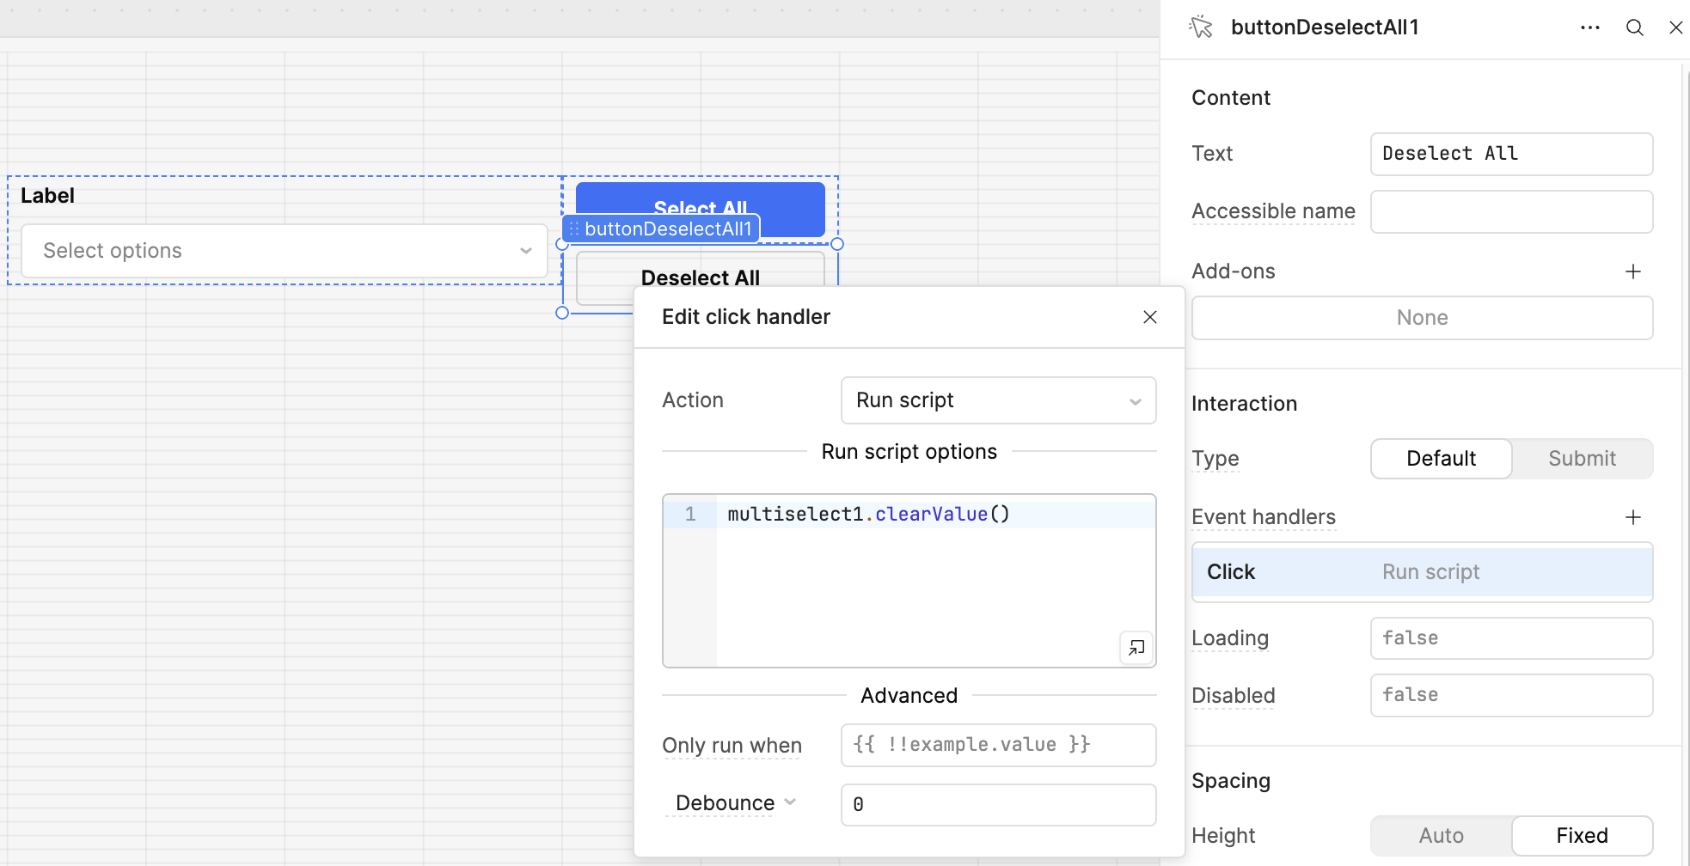The image size is (1690, 866).
Task: Expand the script editor to popout window
Action: pyautogui.click(x=1136, y=647)
